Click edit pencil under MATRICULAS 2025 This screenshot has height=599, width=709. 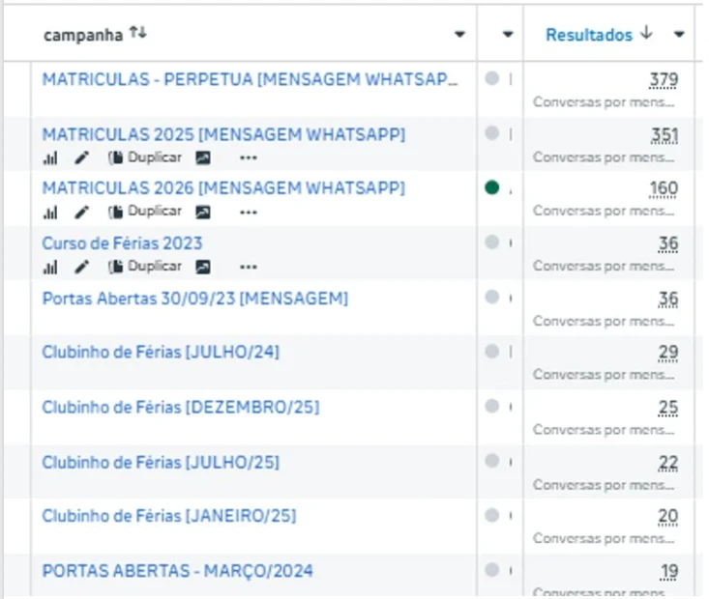pos(82,157)
